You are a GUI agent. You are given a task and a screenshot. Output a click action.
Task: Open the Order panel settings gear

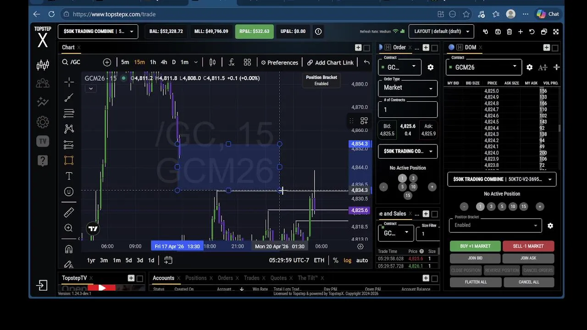click(430, 67)
